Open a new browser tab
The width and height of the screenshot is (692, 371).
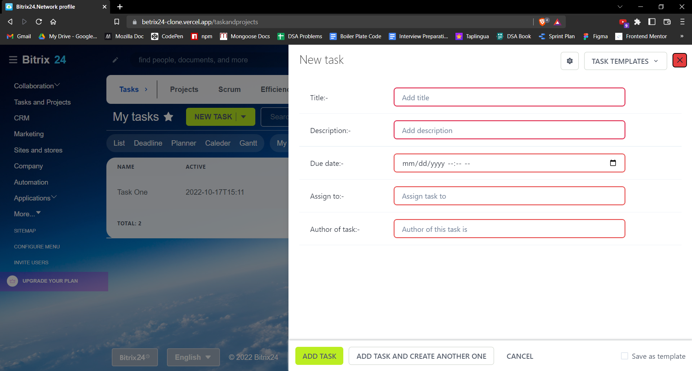(120, 7)
